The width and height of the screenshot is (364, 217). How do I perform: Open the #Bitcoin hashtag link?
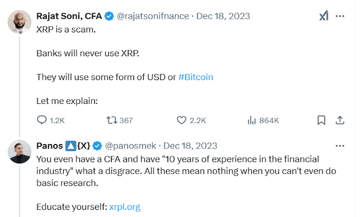pyautogui.click(x=196, y=77)
